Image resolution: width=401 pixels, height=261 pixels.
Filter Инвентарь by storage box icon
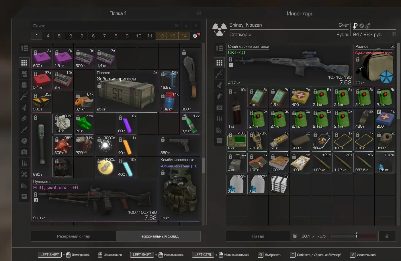(x=220, y=141)
